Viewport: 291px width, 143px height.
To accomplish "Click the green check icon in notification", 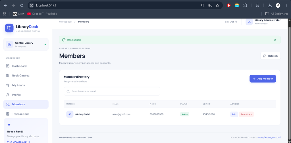I will click(x=64, y=40).
